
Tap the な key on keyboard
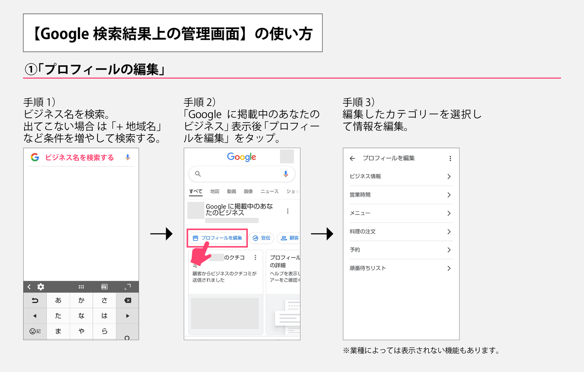coord(81,316)
